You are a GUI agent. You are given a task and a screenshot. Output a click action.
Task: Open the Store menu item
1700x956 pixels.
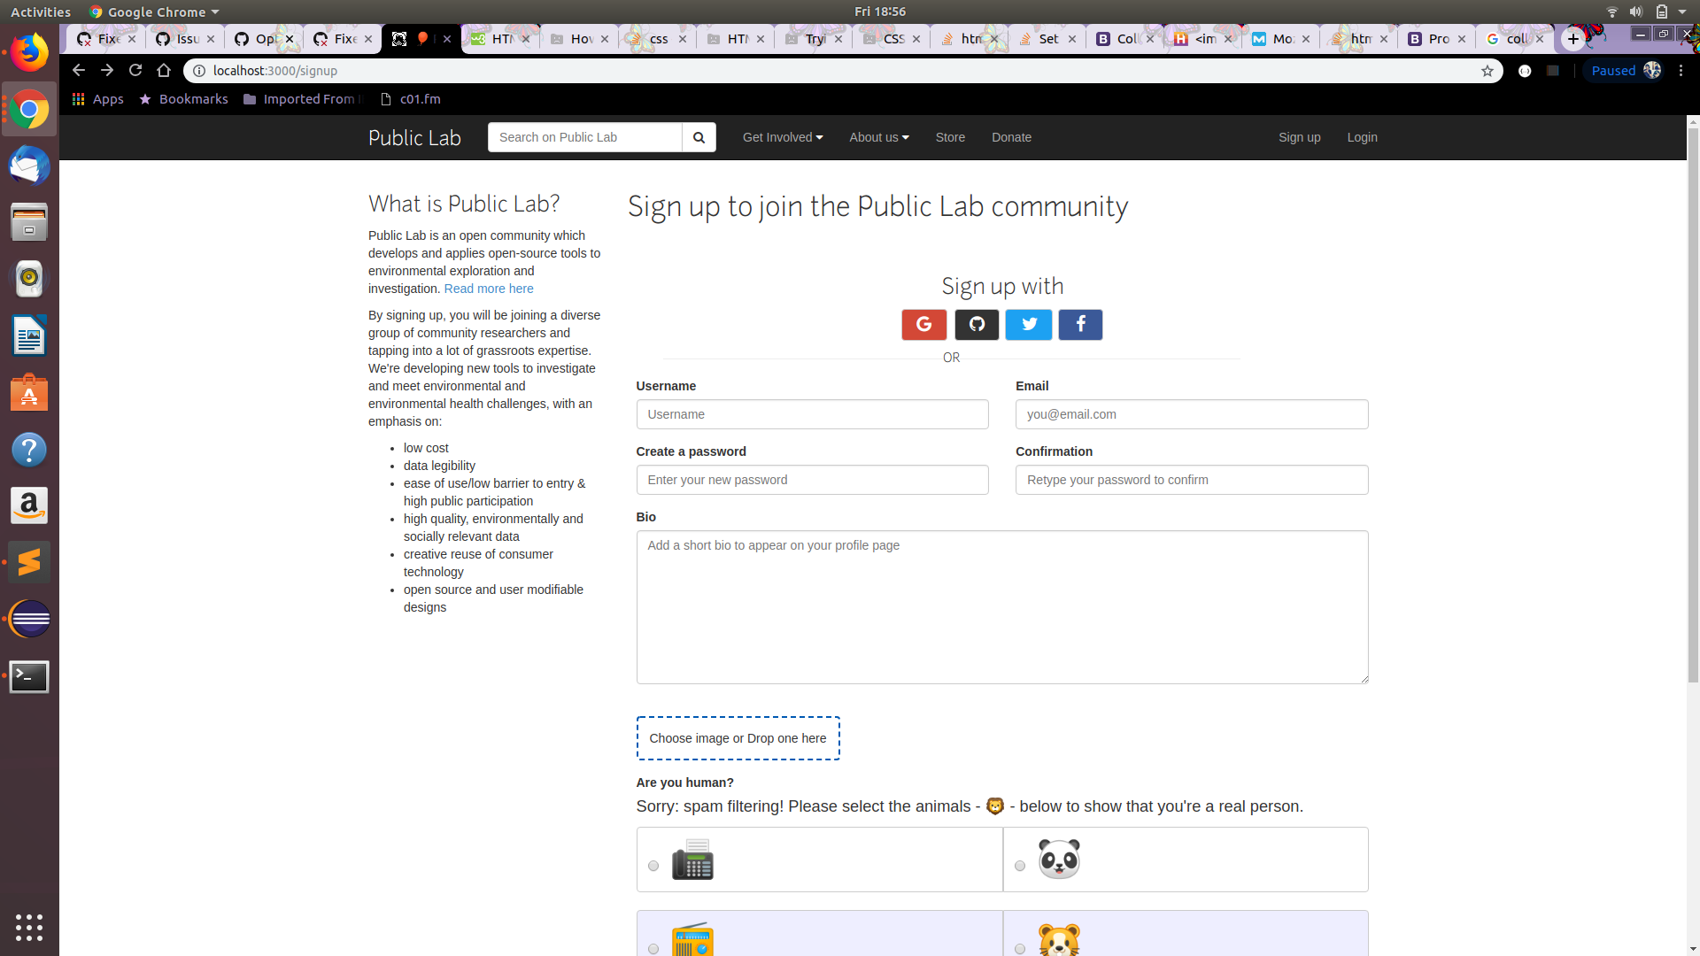(x=950, y=137)
